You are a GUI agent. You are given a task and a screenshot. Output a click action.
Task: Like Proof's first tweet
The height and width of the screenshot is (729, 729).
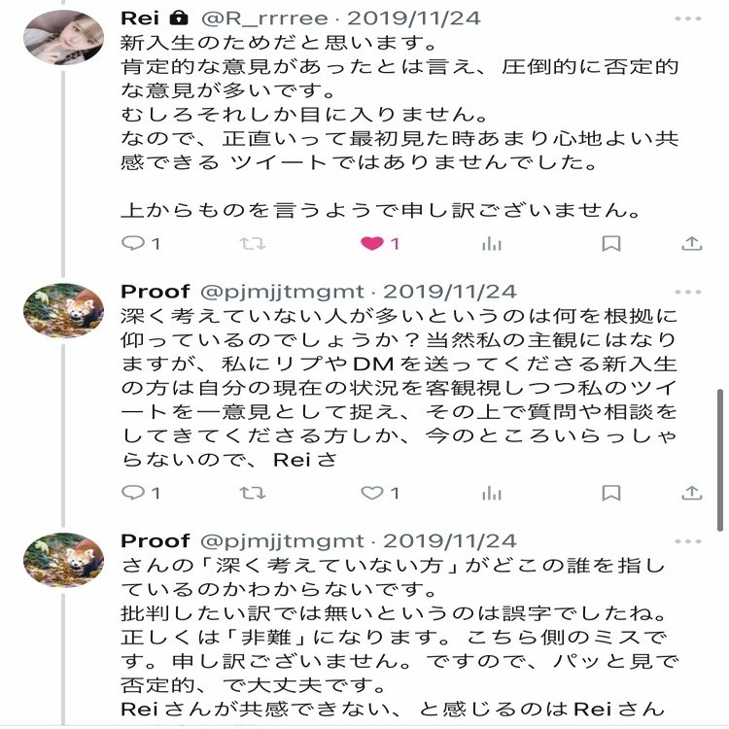[372, 493]
